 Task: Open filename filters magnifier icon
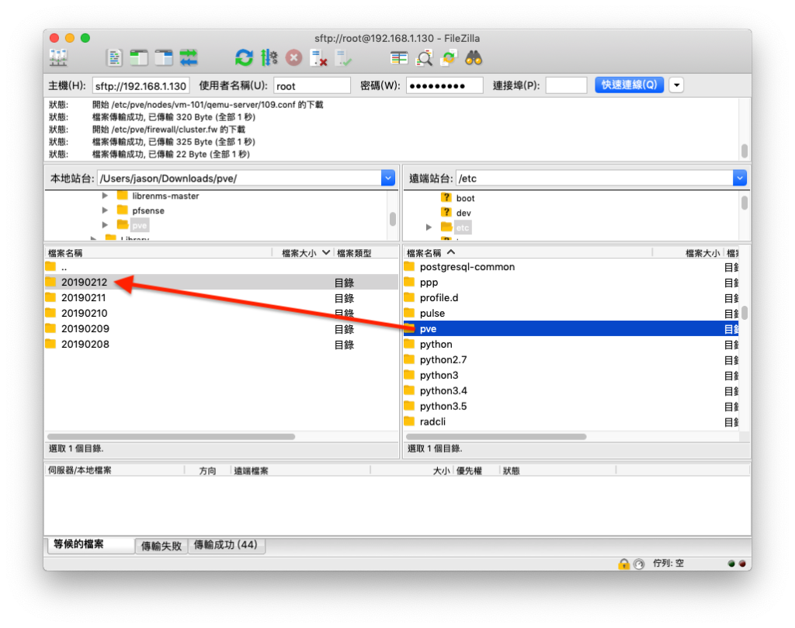pyautogui.click(x=424, y=57)
